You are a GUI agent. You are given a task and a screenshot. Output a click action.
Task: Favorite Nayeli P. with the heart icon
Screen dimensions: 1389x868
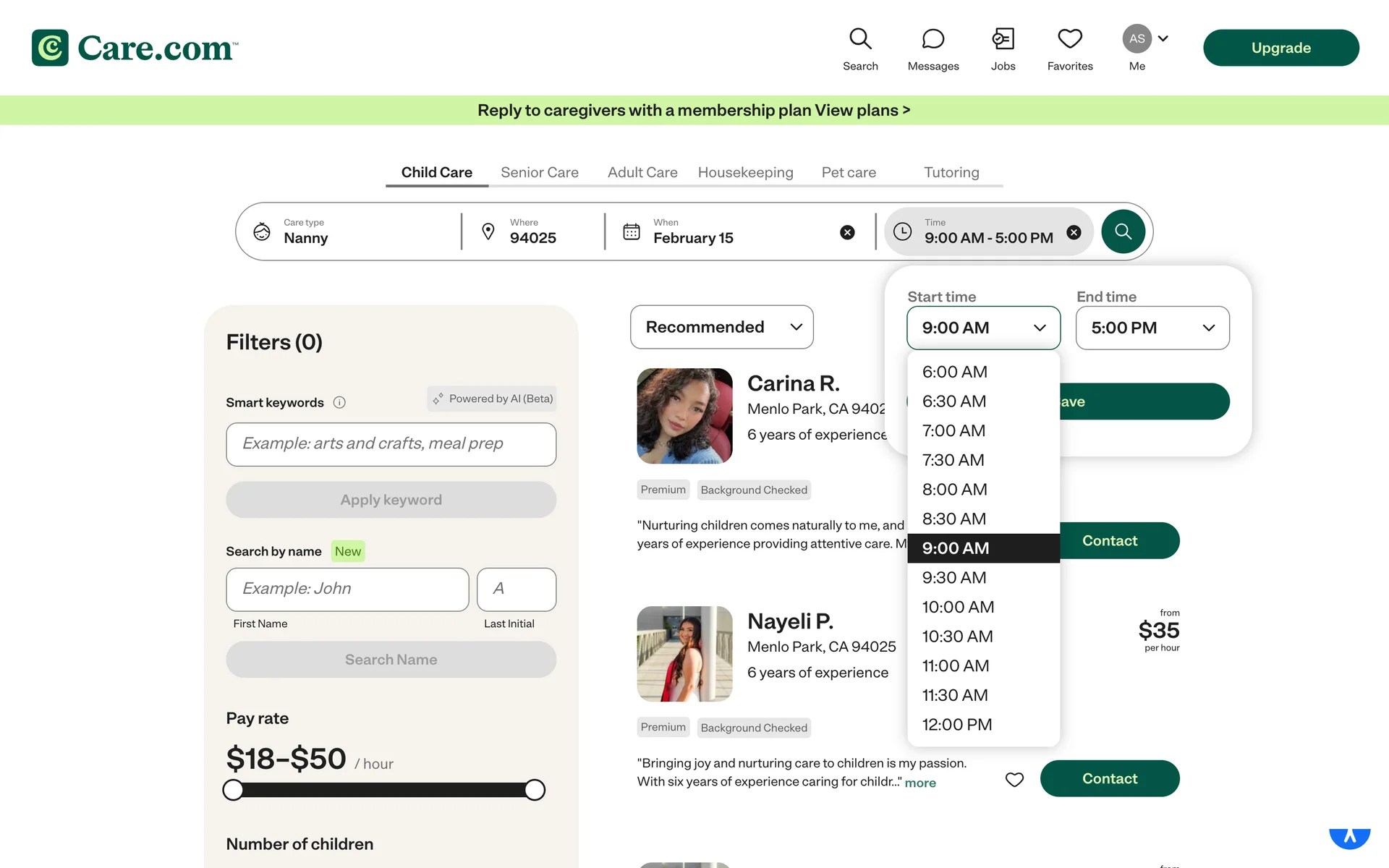1014,779
